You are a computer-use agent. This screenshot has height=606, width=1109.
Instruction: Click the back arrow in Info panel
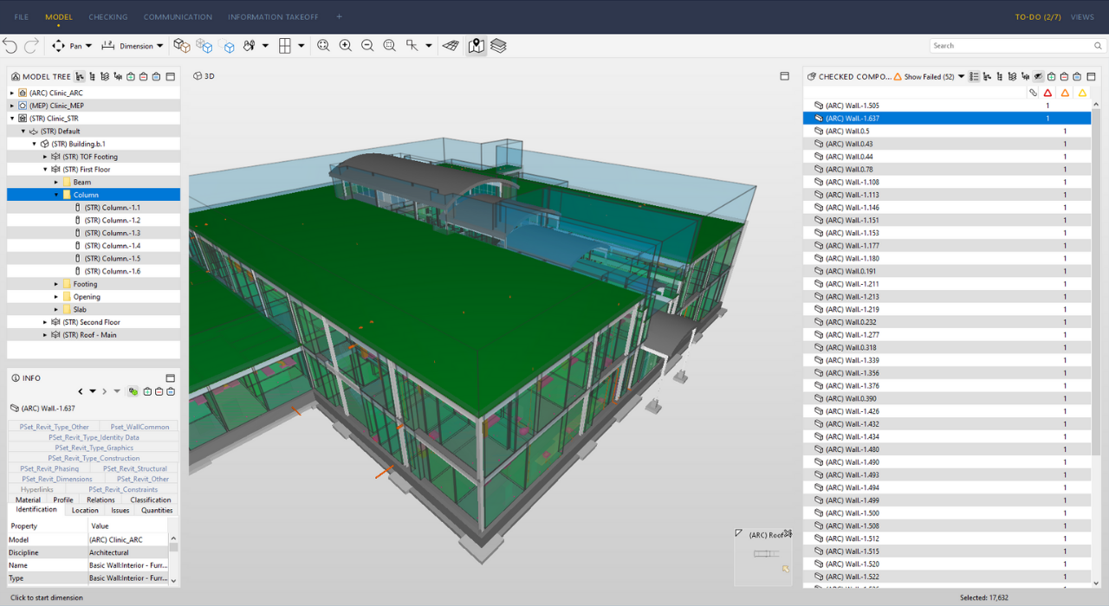[81, 391]
